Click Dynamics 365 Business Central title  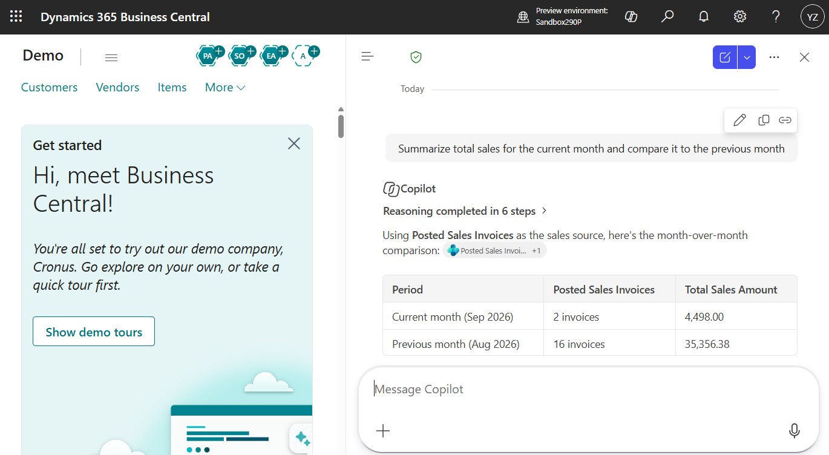(x=125, y=17)
